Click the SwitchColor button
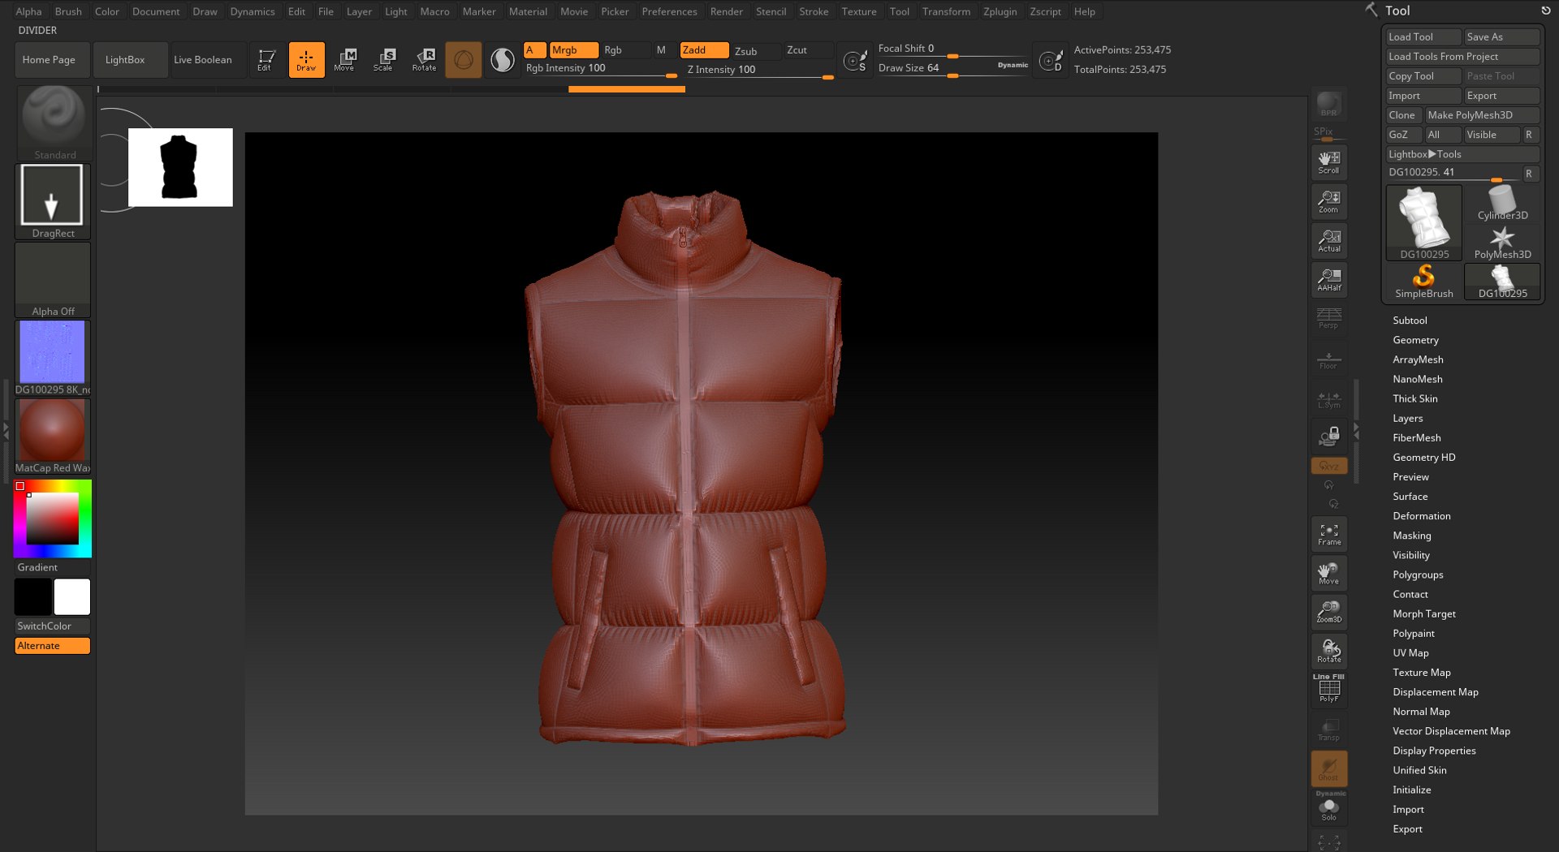Image resolution: width=1559 pixels, height=852 pixels. click(52, 626)
